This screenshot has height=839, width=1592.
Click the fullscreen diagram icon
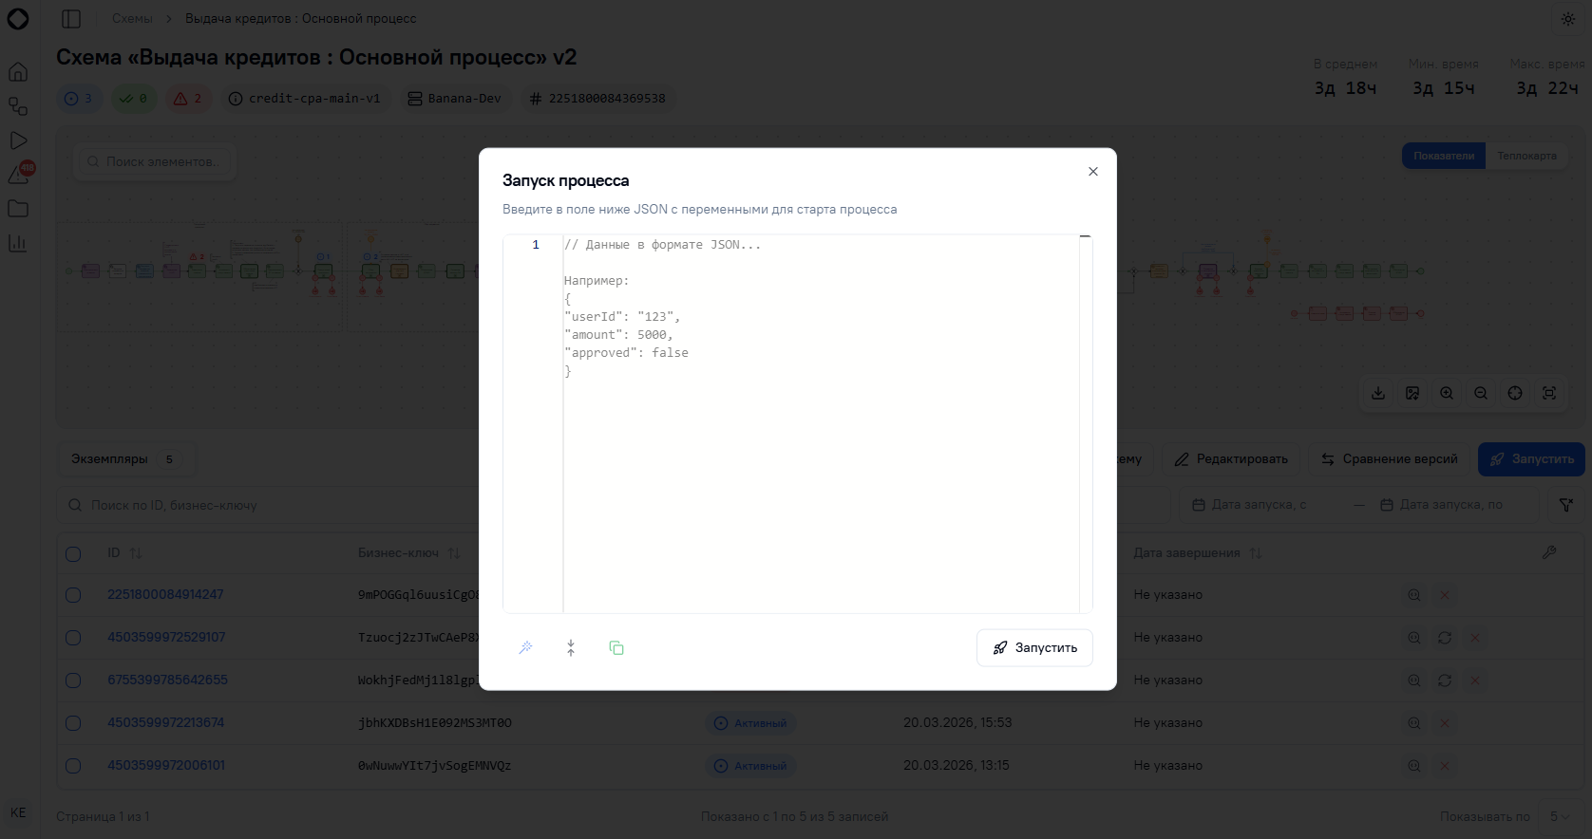pos(1549,393)
